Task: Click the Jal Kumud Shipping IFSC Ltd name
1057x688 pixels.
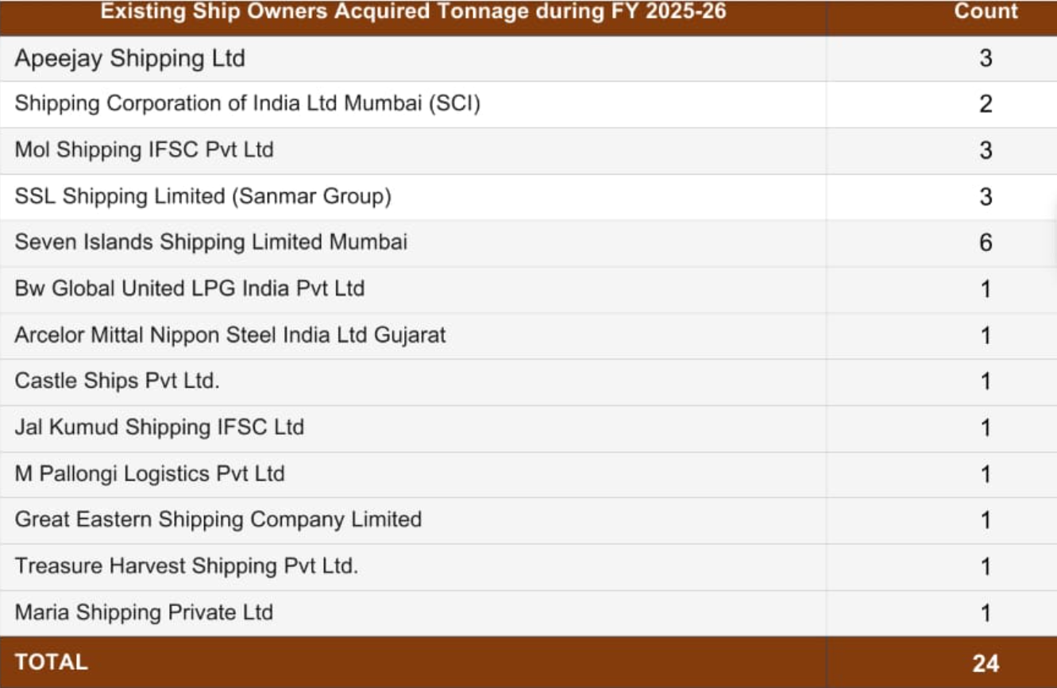Action: pyautogui.click(x=159, y=427)
